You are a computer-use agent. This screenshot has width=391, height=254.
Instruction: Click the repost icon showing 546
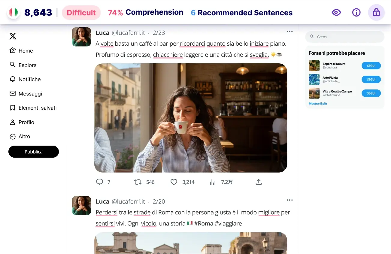(x=138, y=182)
